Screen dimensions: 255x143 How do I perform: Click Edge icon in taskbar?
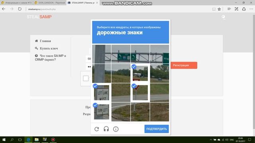click(x=28, y=139)
